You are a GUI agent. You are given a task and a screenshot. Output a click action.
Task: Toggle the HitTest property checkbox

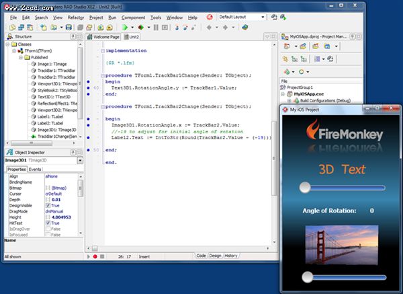pyautogui.click(x=47, y=223)
